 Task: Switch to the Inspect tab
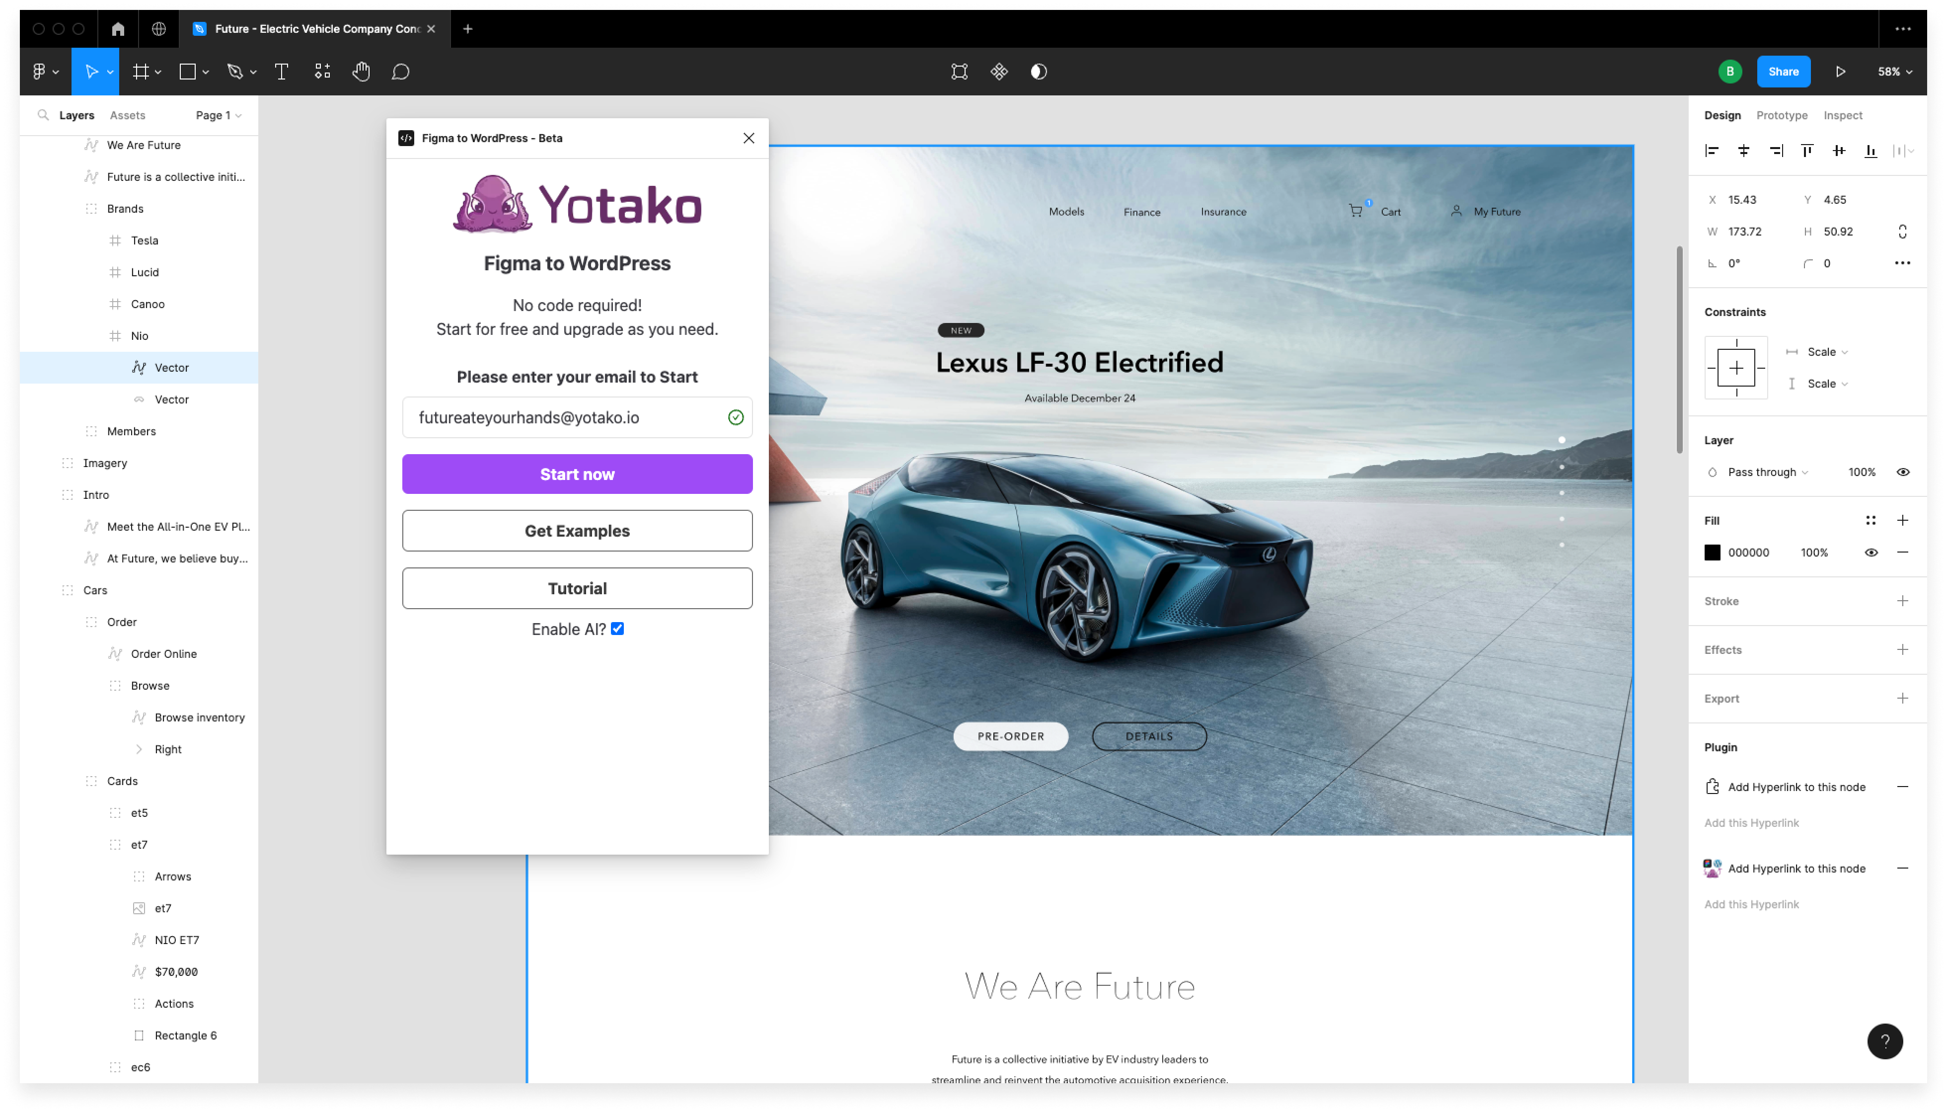pyautogui.click(x=1843, y=115)
